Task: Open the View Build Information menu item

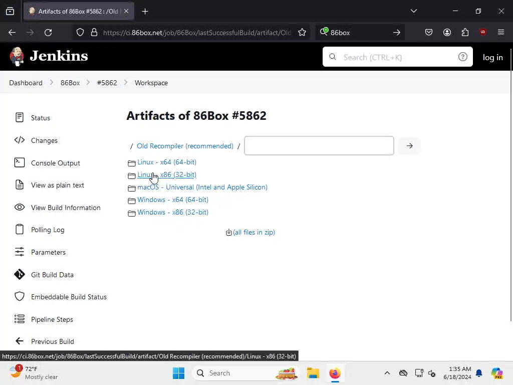Action: pyautogui.click(x=58, y=208)
